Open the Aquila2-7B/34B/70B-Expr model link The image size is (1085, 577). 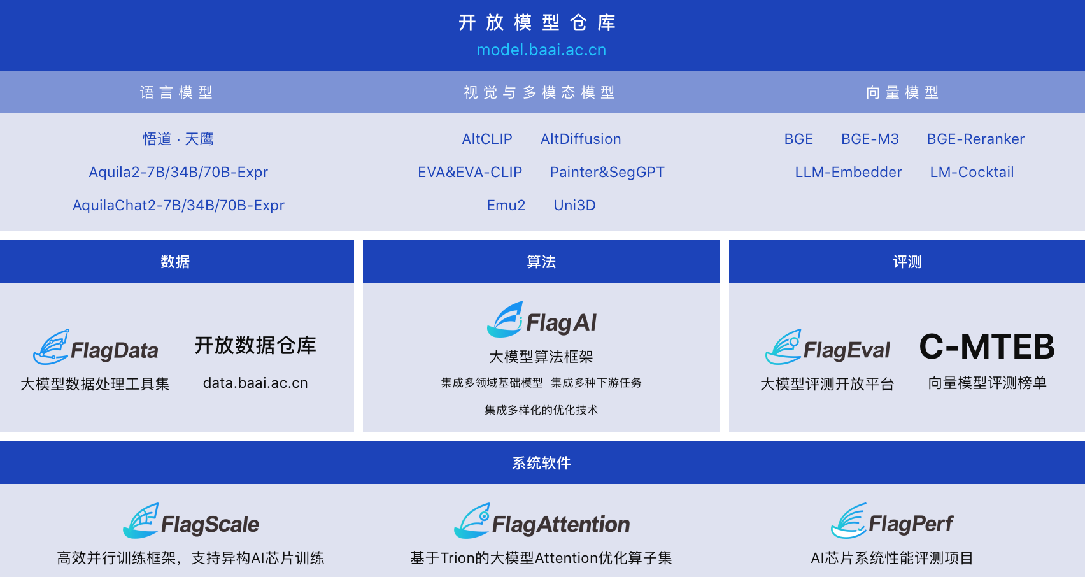pos(178,172)
